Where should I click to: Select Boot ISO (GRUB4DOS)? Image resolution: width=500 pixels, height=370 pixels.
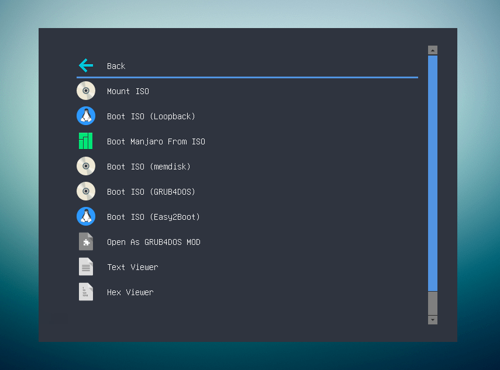click(151, 192)
